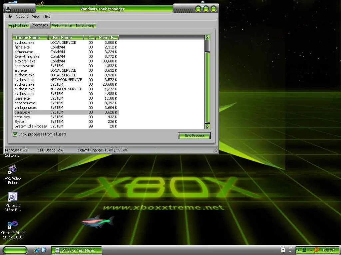Select svchost.exe using 3,928 K
The height and width of the screenshot is (255, 341).
pyautogui.click(x=66, y=75)
